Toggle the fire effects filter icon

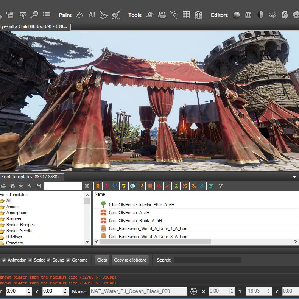(x=193, y=186)
